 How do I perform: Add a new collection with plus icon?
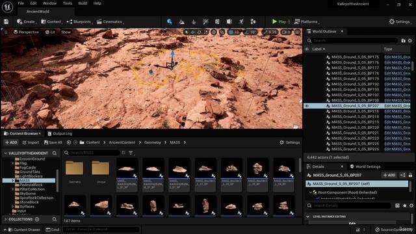[37, 220]
